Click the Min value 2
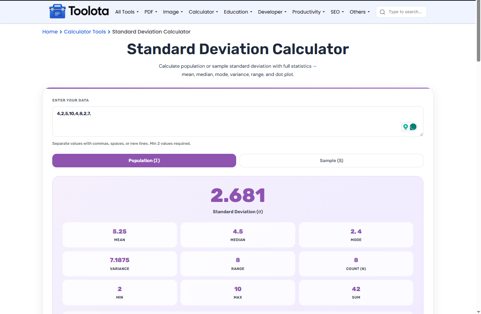This screenshot has width=481, height=314. 120,289
